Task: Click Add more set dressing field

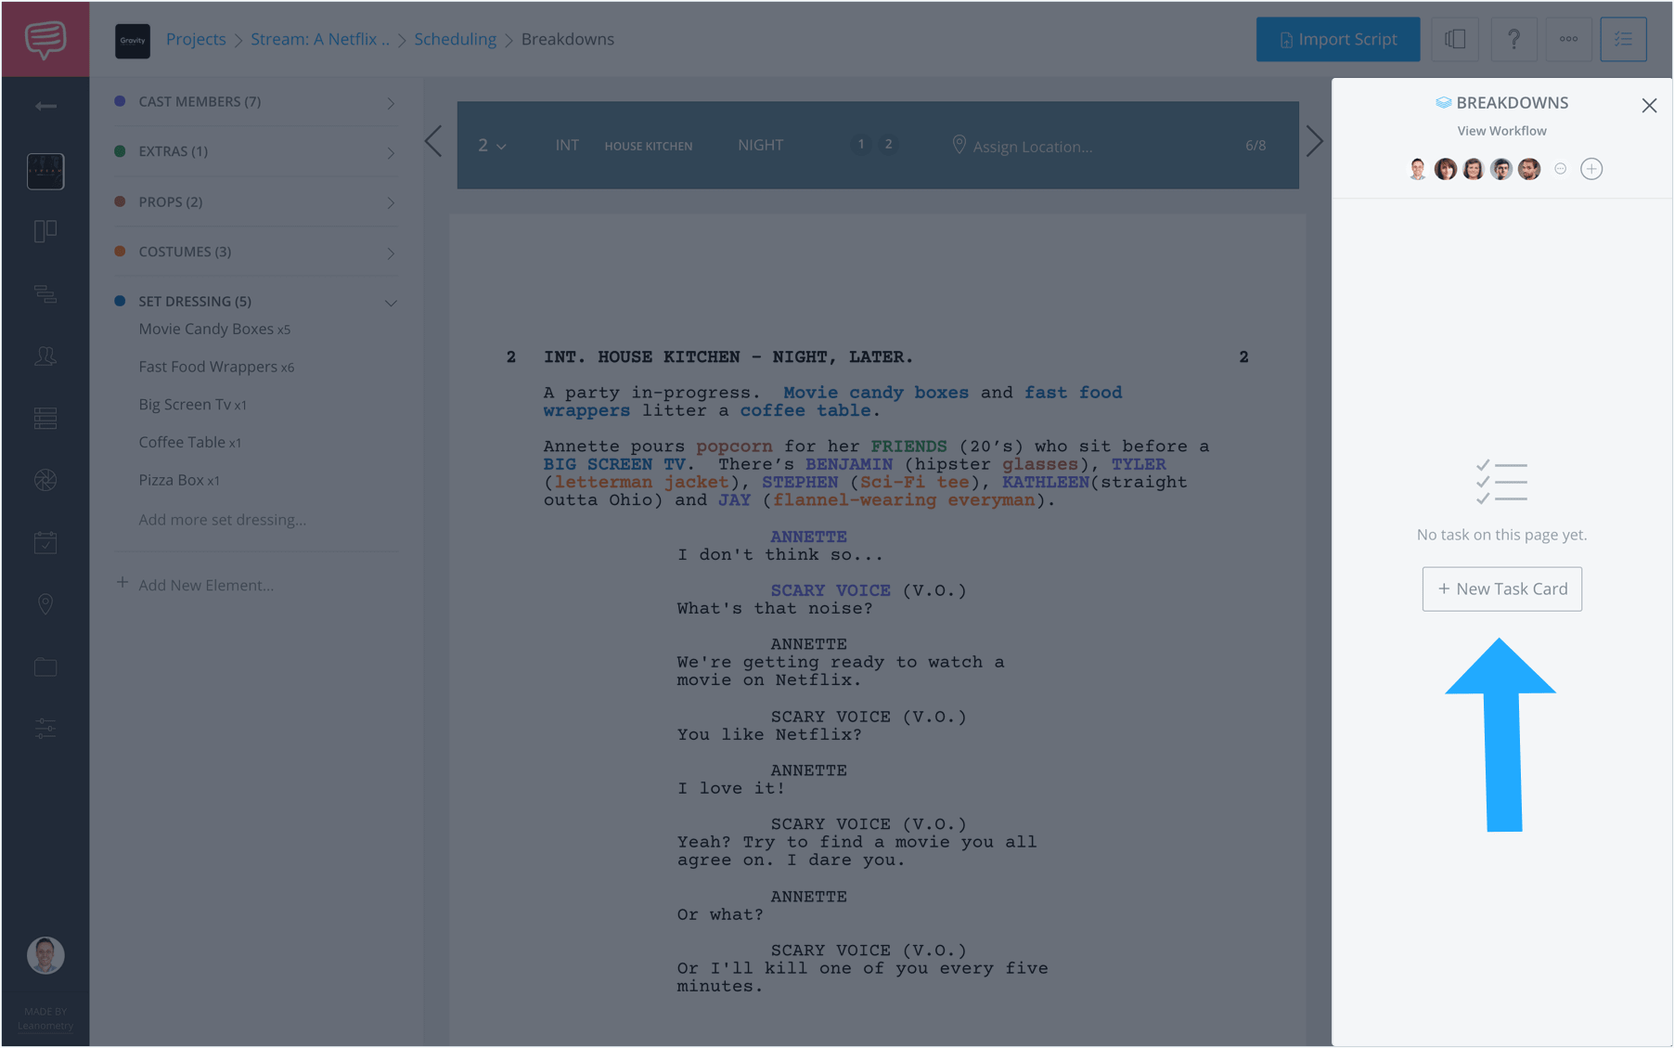Action: 223,520
